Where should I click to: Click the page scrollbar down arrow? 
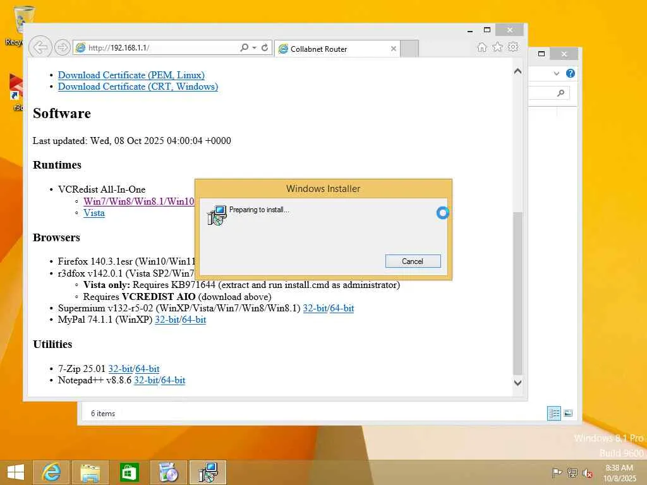pos(518,383)
